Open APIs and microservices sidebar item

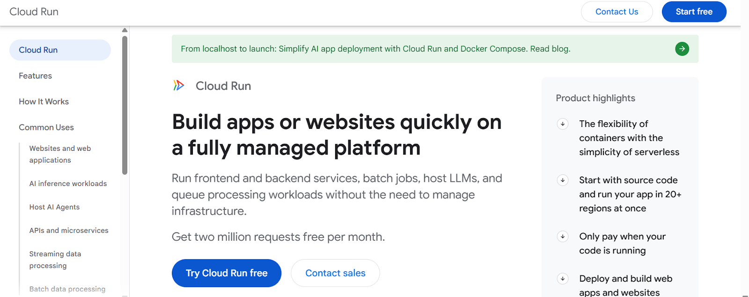click(69, 230)
